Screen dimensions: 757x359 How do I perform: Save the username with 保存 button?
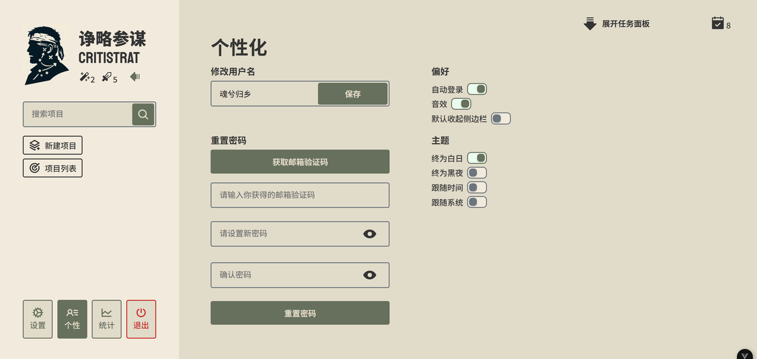352,93
